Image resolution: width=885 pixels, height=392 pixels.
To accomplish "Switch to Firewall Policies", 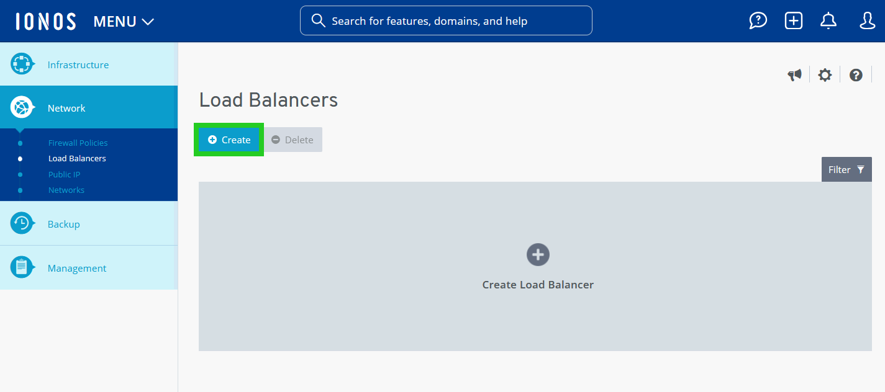I will click(78, 143).
